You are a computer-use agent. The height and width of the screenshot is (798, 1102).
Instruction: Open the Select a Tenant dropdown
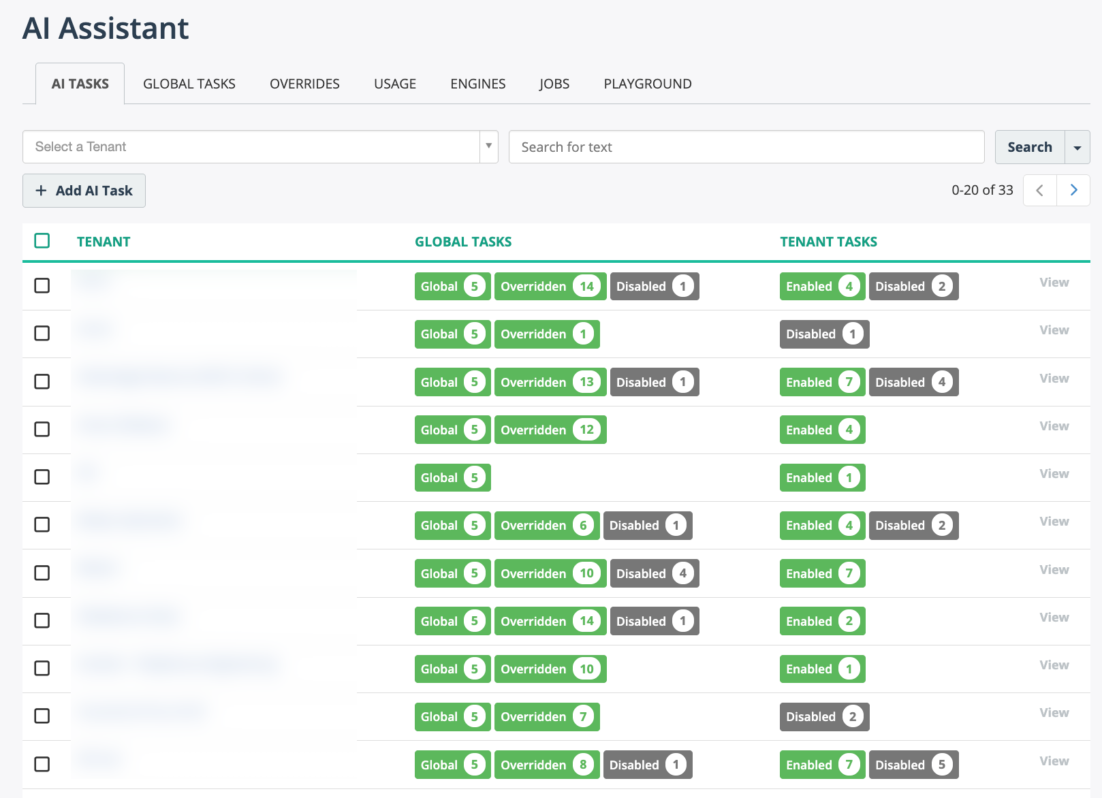[x=260, y=147]
